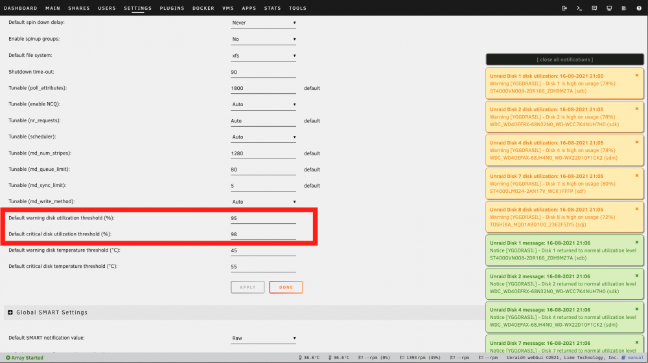Open the Users menu
Screen dimensions: 648x363
tap(107, 8)
